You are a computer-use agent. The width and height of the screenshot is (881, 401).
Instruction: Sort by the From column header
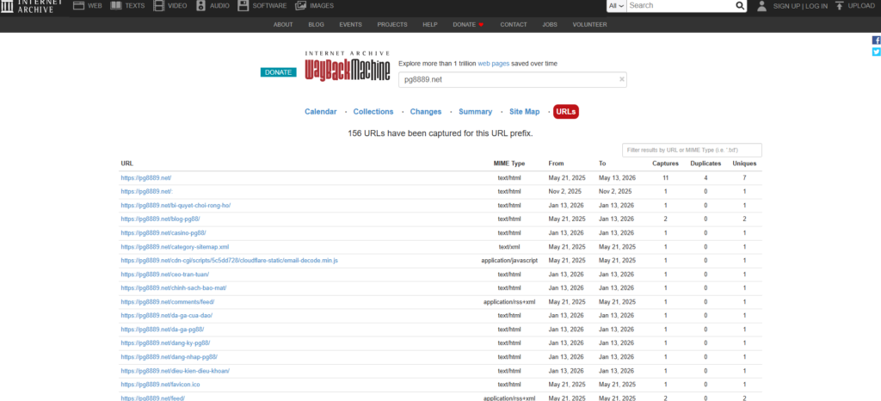[x=555, y=163]
